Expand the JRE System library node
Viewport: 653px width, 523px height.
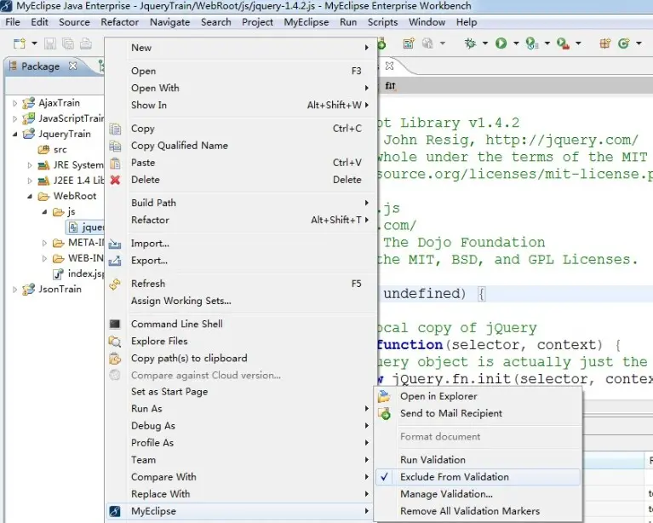coord(30,165)
